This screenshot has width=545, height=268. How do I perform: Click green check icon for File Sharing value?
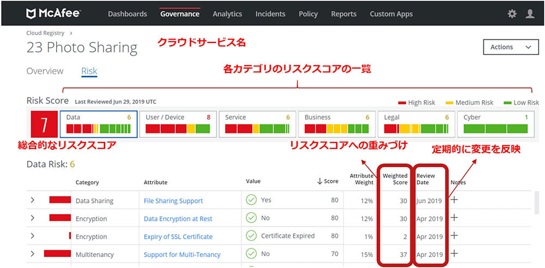click(251, 200)
